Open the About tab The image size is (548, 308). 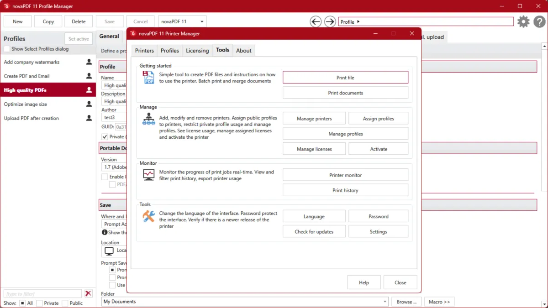(243, 51)
